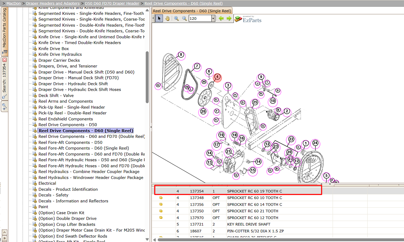
Task: Click the zoom percentage field showing 120
Action: tap(200, 18)
